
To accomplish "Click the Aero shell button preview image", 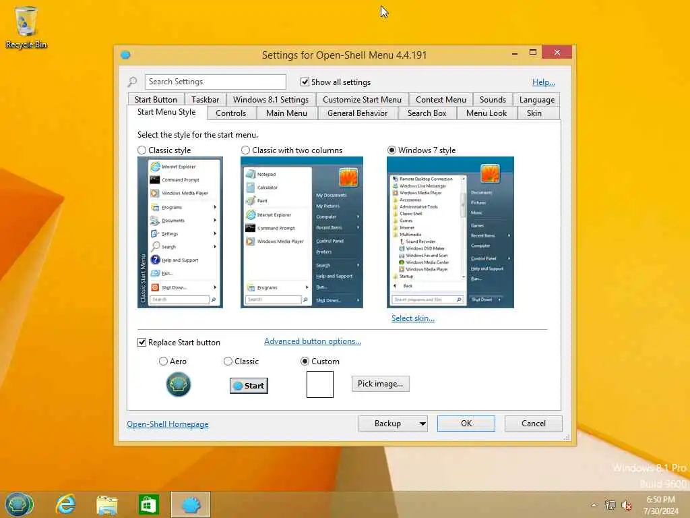I will (178, 384).
